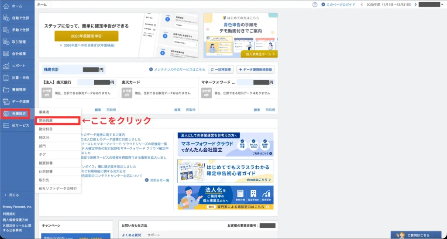This screenshot has width=447, height=239.
Task: Choose 仕訳辞書 from settings submenu
Action: pyautogui.click(x=58, y=172)
